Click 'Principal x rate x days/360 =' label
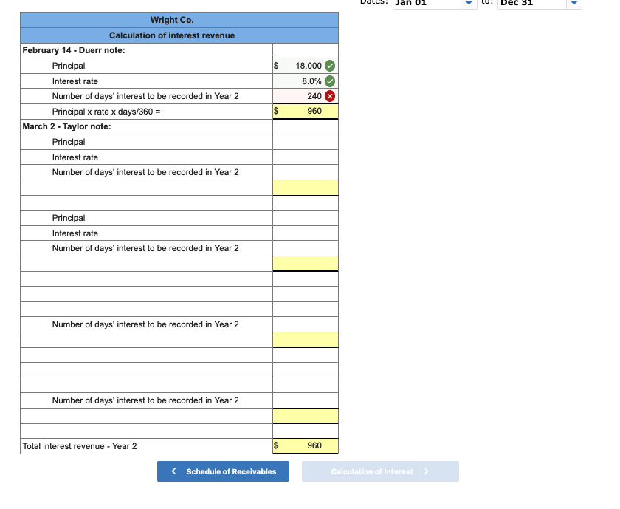The height and width of the screenshot is (509, 620). (106, 112)
